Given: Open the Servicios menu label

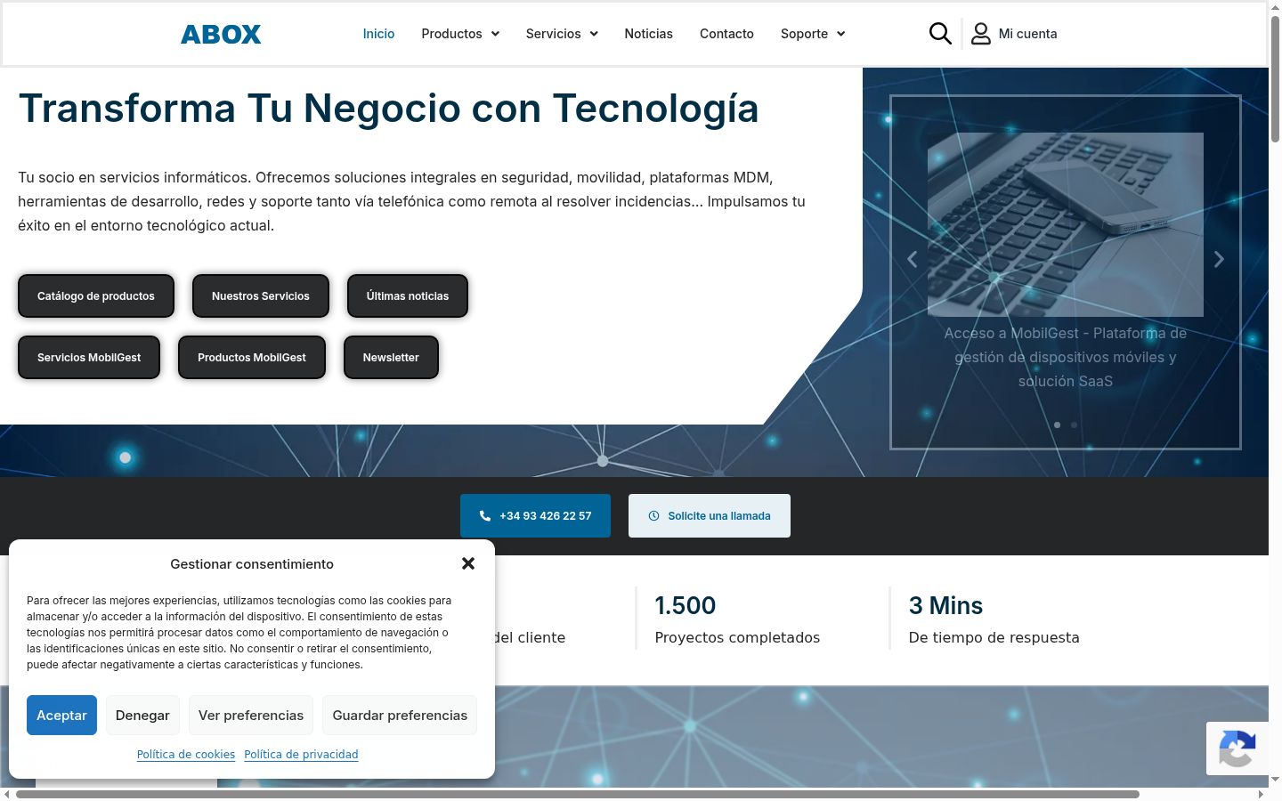Looking at the screenshot, I should point(553,34).
